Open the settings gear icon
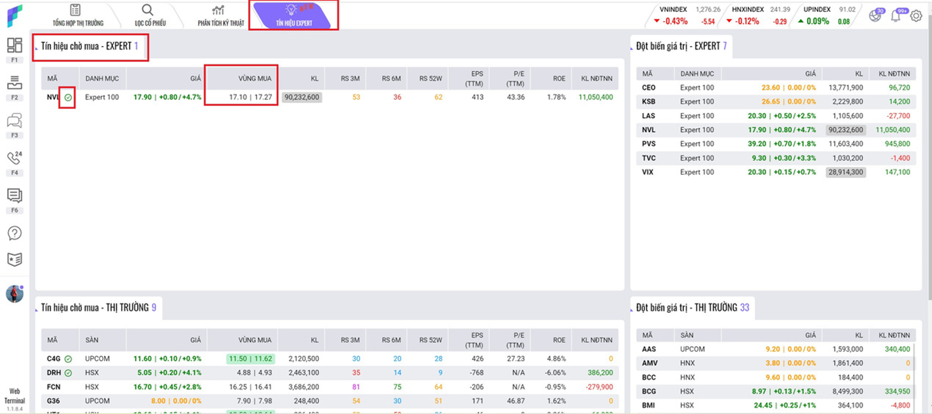Screen dimensions: 932x414 tap(916, 16)
